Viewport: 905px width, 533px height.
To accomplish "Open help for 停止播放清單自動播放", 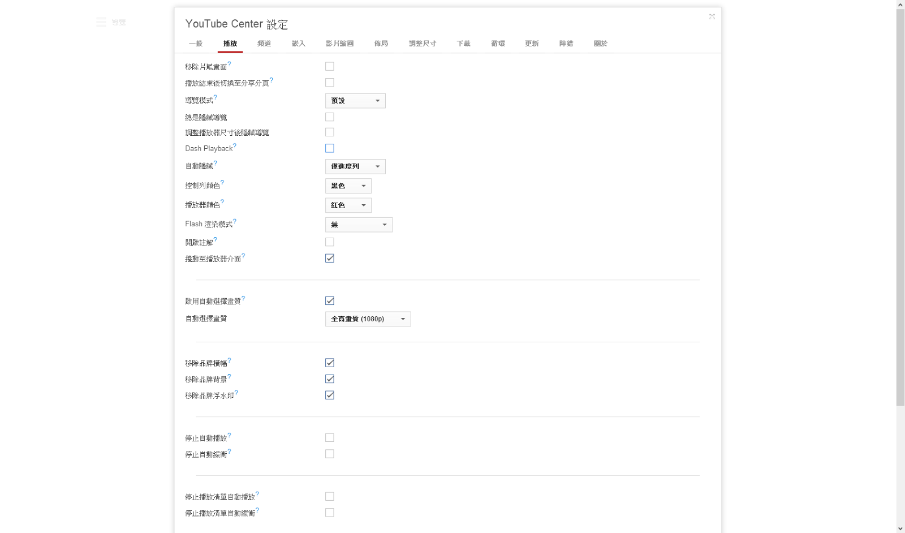I will 257,494.
